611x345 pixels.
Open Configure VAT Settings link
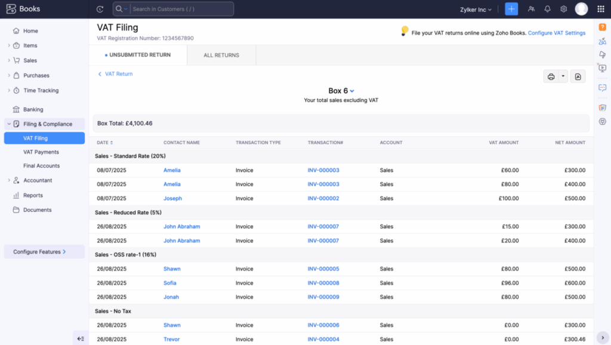pos(556,33)
